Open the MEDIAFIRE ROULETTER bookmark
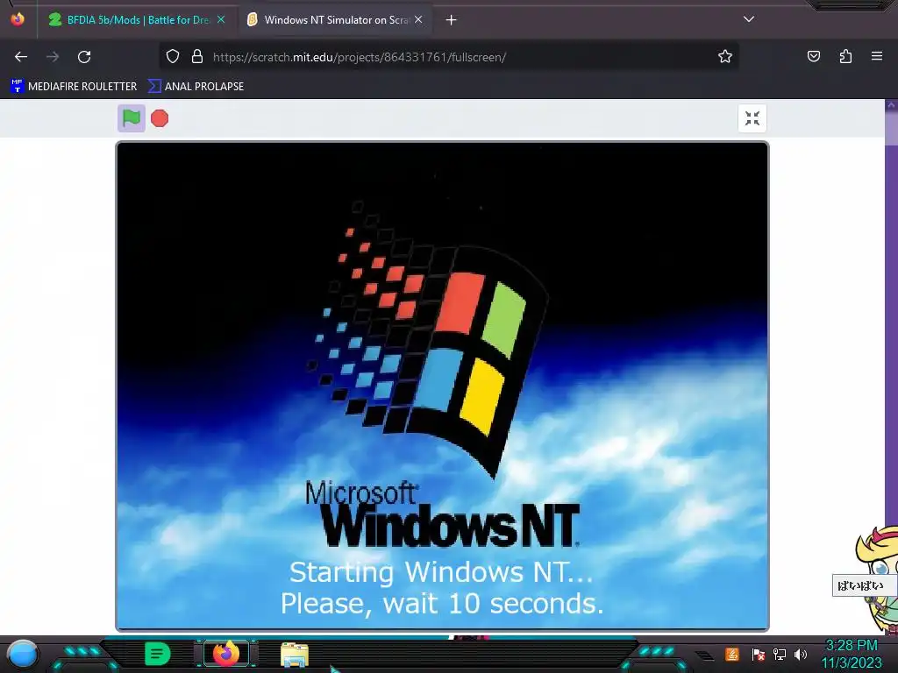 (74, 87)
